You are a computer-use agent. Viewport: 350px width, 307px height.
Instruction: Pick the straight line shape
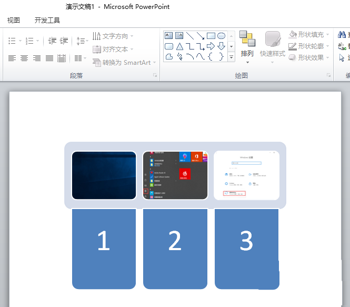tap(189, 36)
